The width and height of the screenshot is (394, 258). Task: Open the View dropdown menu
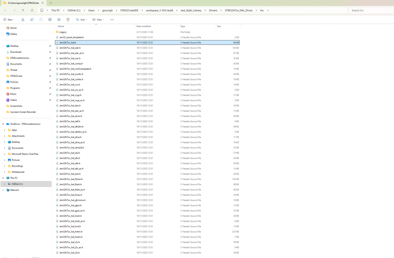coord(98,20)
